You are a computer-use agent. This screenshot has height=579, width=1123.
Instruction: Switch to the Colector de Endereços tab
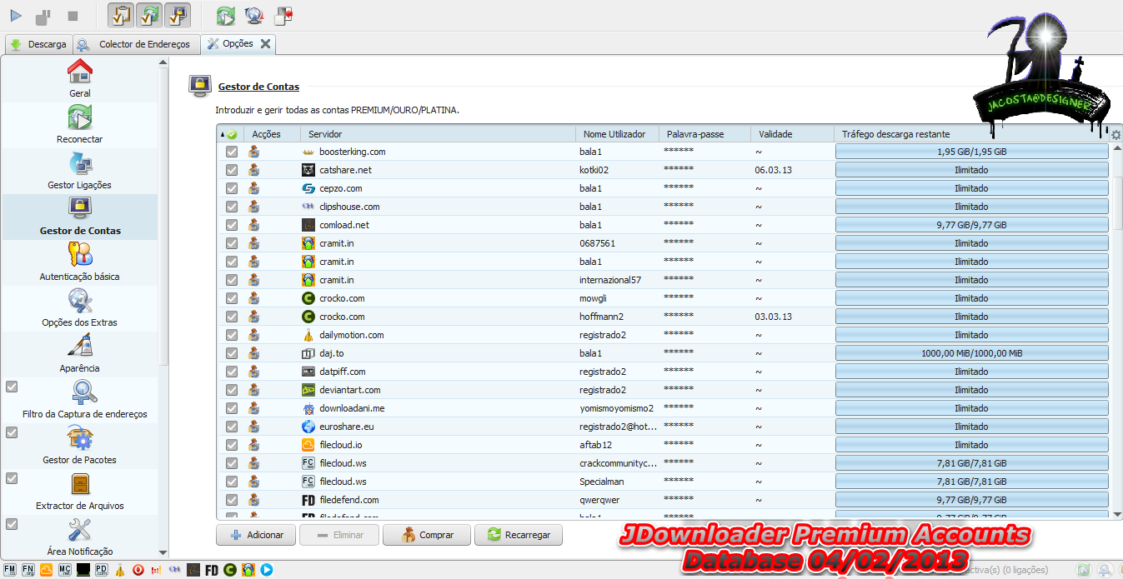[x=135, y=44]
